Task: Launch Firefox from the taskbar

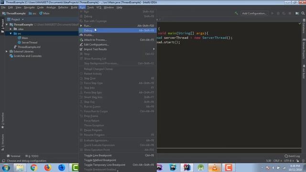Action: tap(48, 168)
